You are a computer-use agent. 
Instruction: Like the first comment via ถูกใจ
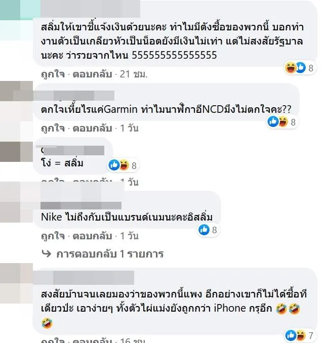tap(53, 74)
